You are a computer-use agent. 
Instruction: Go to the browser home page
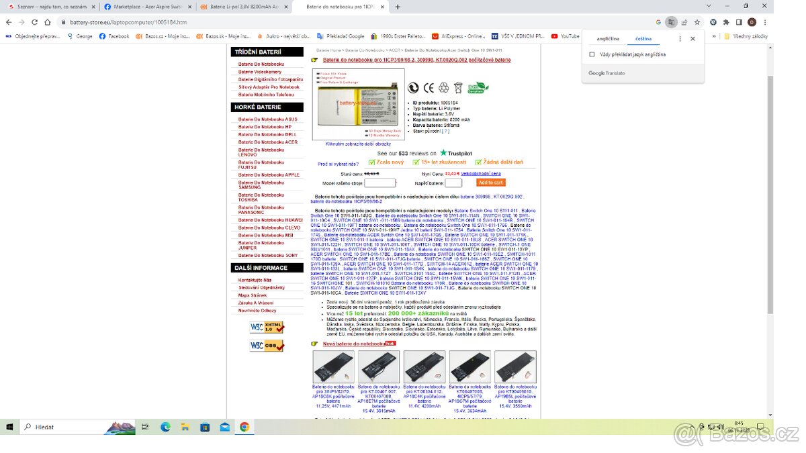coord(47,21)
